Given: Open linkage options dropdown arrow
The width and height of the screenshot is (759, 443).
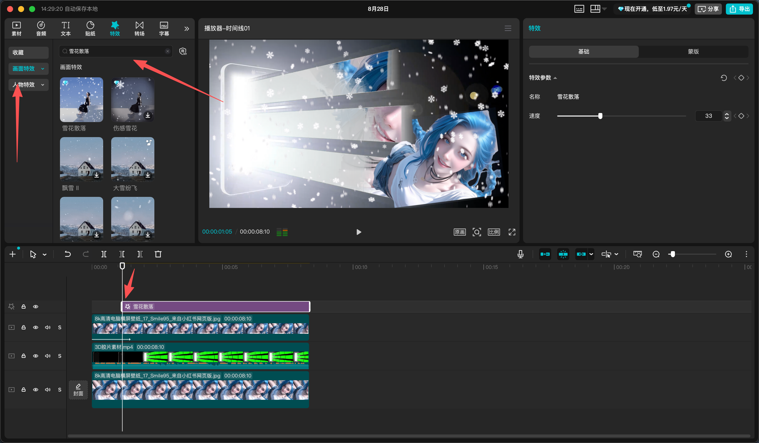Looking at the screenshot, I should [x=591, y=254].
